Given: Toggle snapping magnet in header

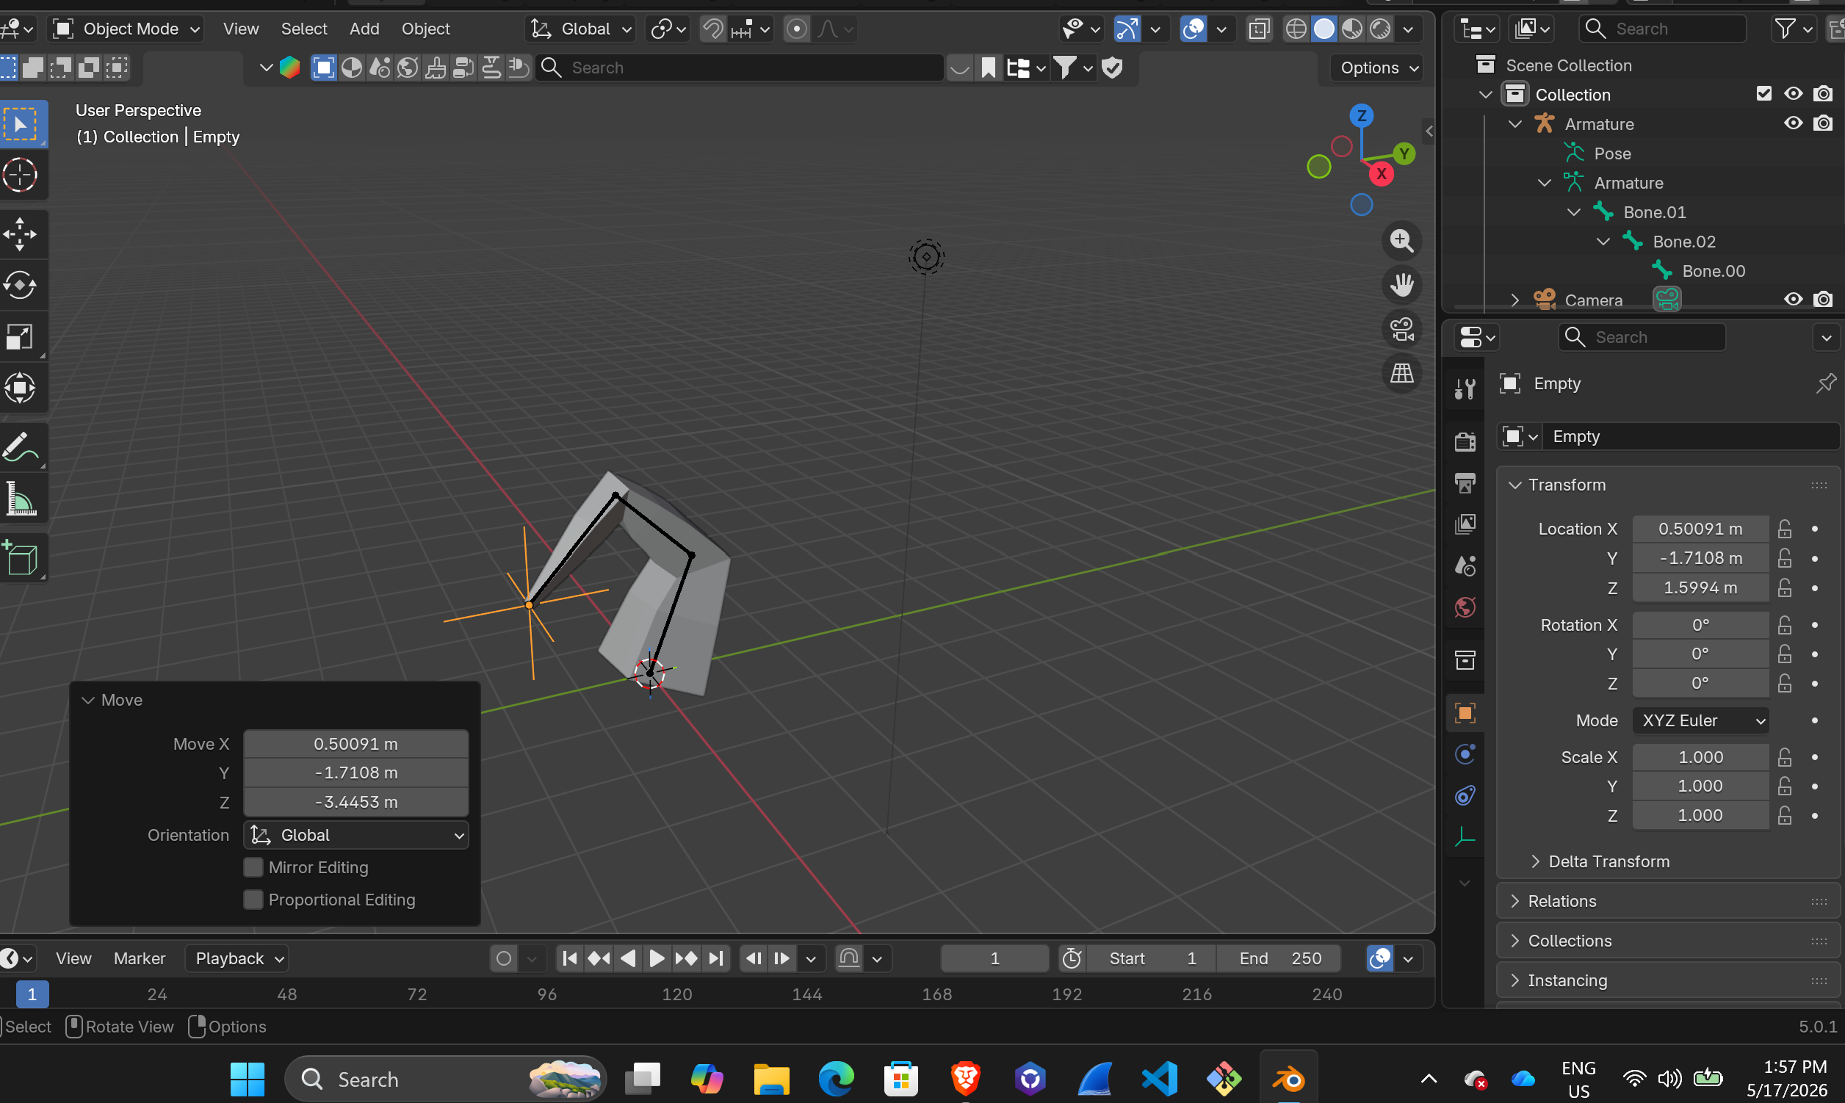Looking at the screenshot, I should tap(712, 29).
